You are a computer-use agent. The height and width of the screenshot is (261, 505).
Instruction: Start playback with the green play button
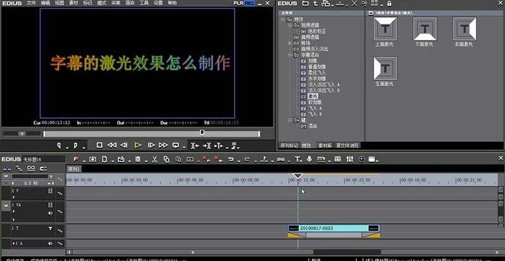click(138, 145)
